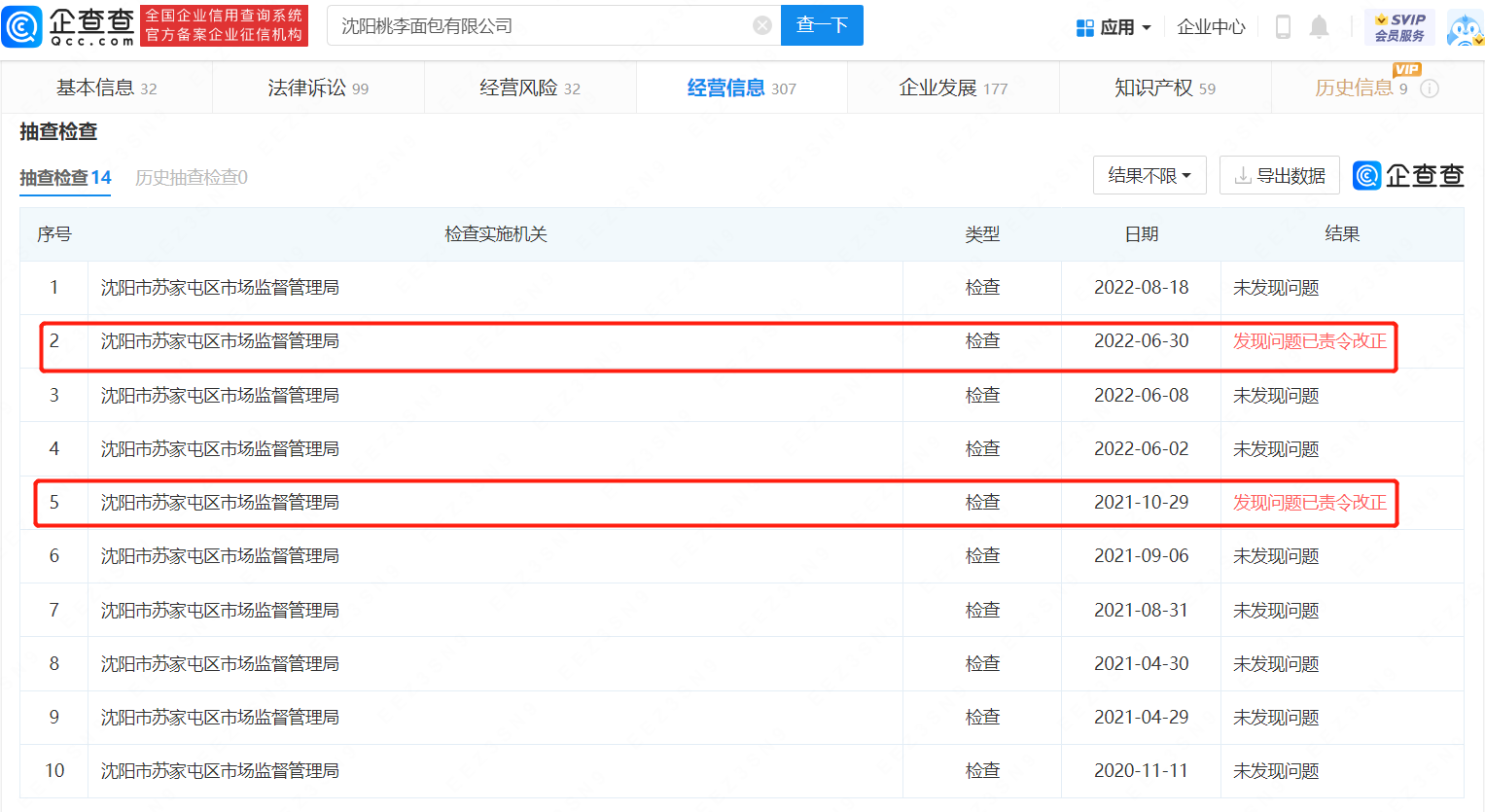Click the 序号 column header
This screenshot has height=812, width=1485.
54,234
